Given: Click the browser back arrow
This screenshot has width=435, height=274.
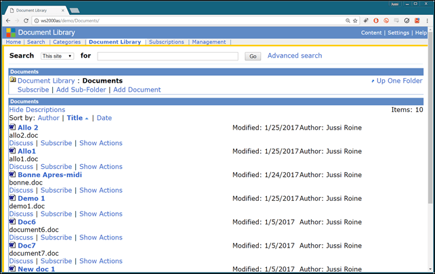Looking at the screenshot, I should pos(8,21).
